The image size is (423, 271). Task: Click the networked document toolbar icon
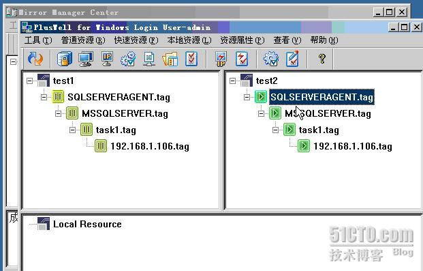click(x=149, y=59)
